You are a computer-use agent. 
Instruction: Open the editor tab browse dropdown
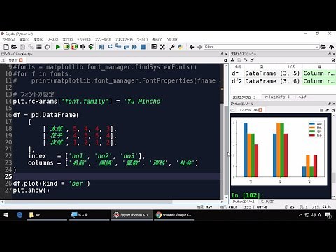click(x=3, y=60)
